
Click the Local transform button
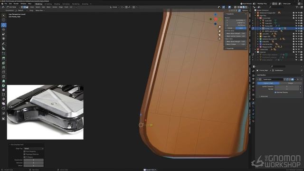[241, 28]
